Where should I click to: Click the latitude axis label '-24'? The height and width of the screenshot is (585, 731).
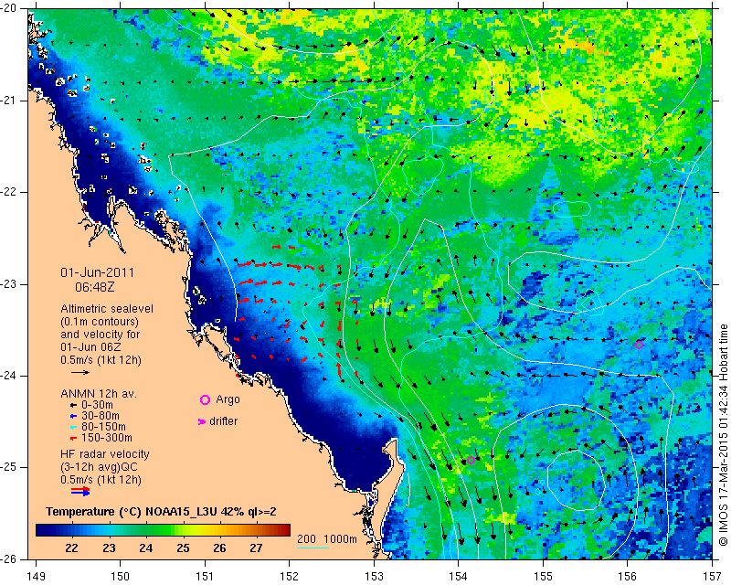coord(8,376)
